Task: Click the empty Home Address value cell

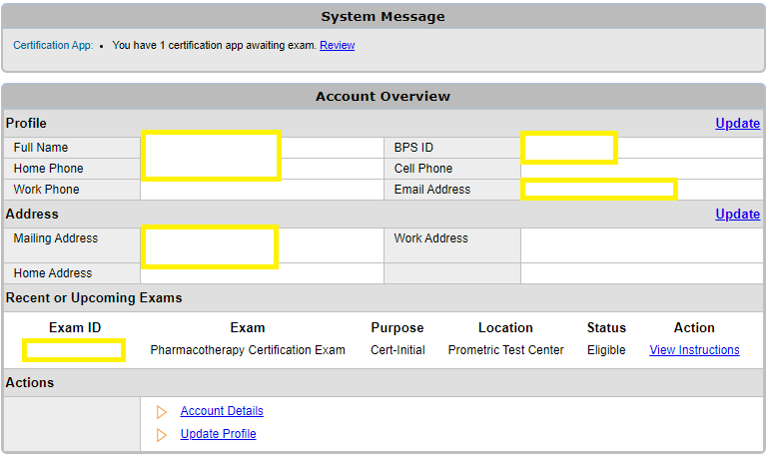Action: (x=262, y=273)
